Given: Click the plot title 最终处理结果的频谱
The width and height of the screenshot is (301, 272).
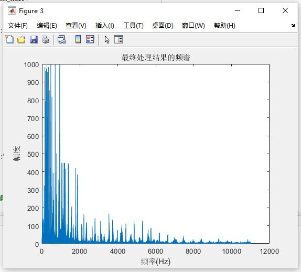Looking at the screenshot, I should pyautogui.click(x=156, y=57).
